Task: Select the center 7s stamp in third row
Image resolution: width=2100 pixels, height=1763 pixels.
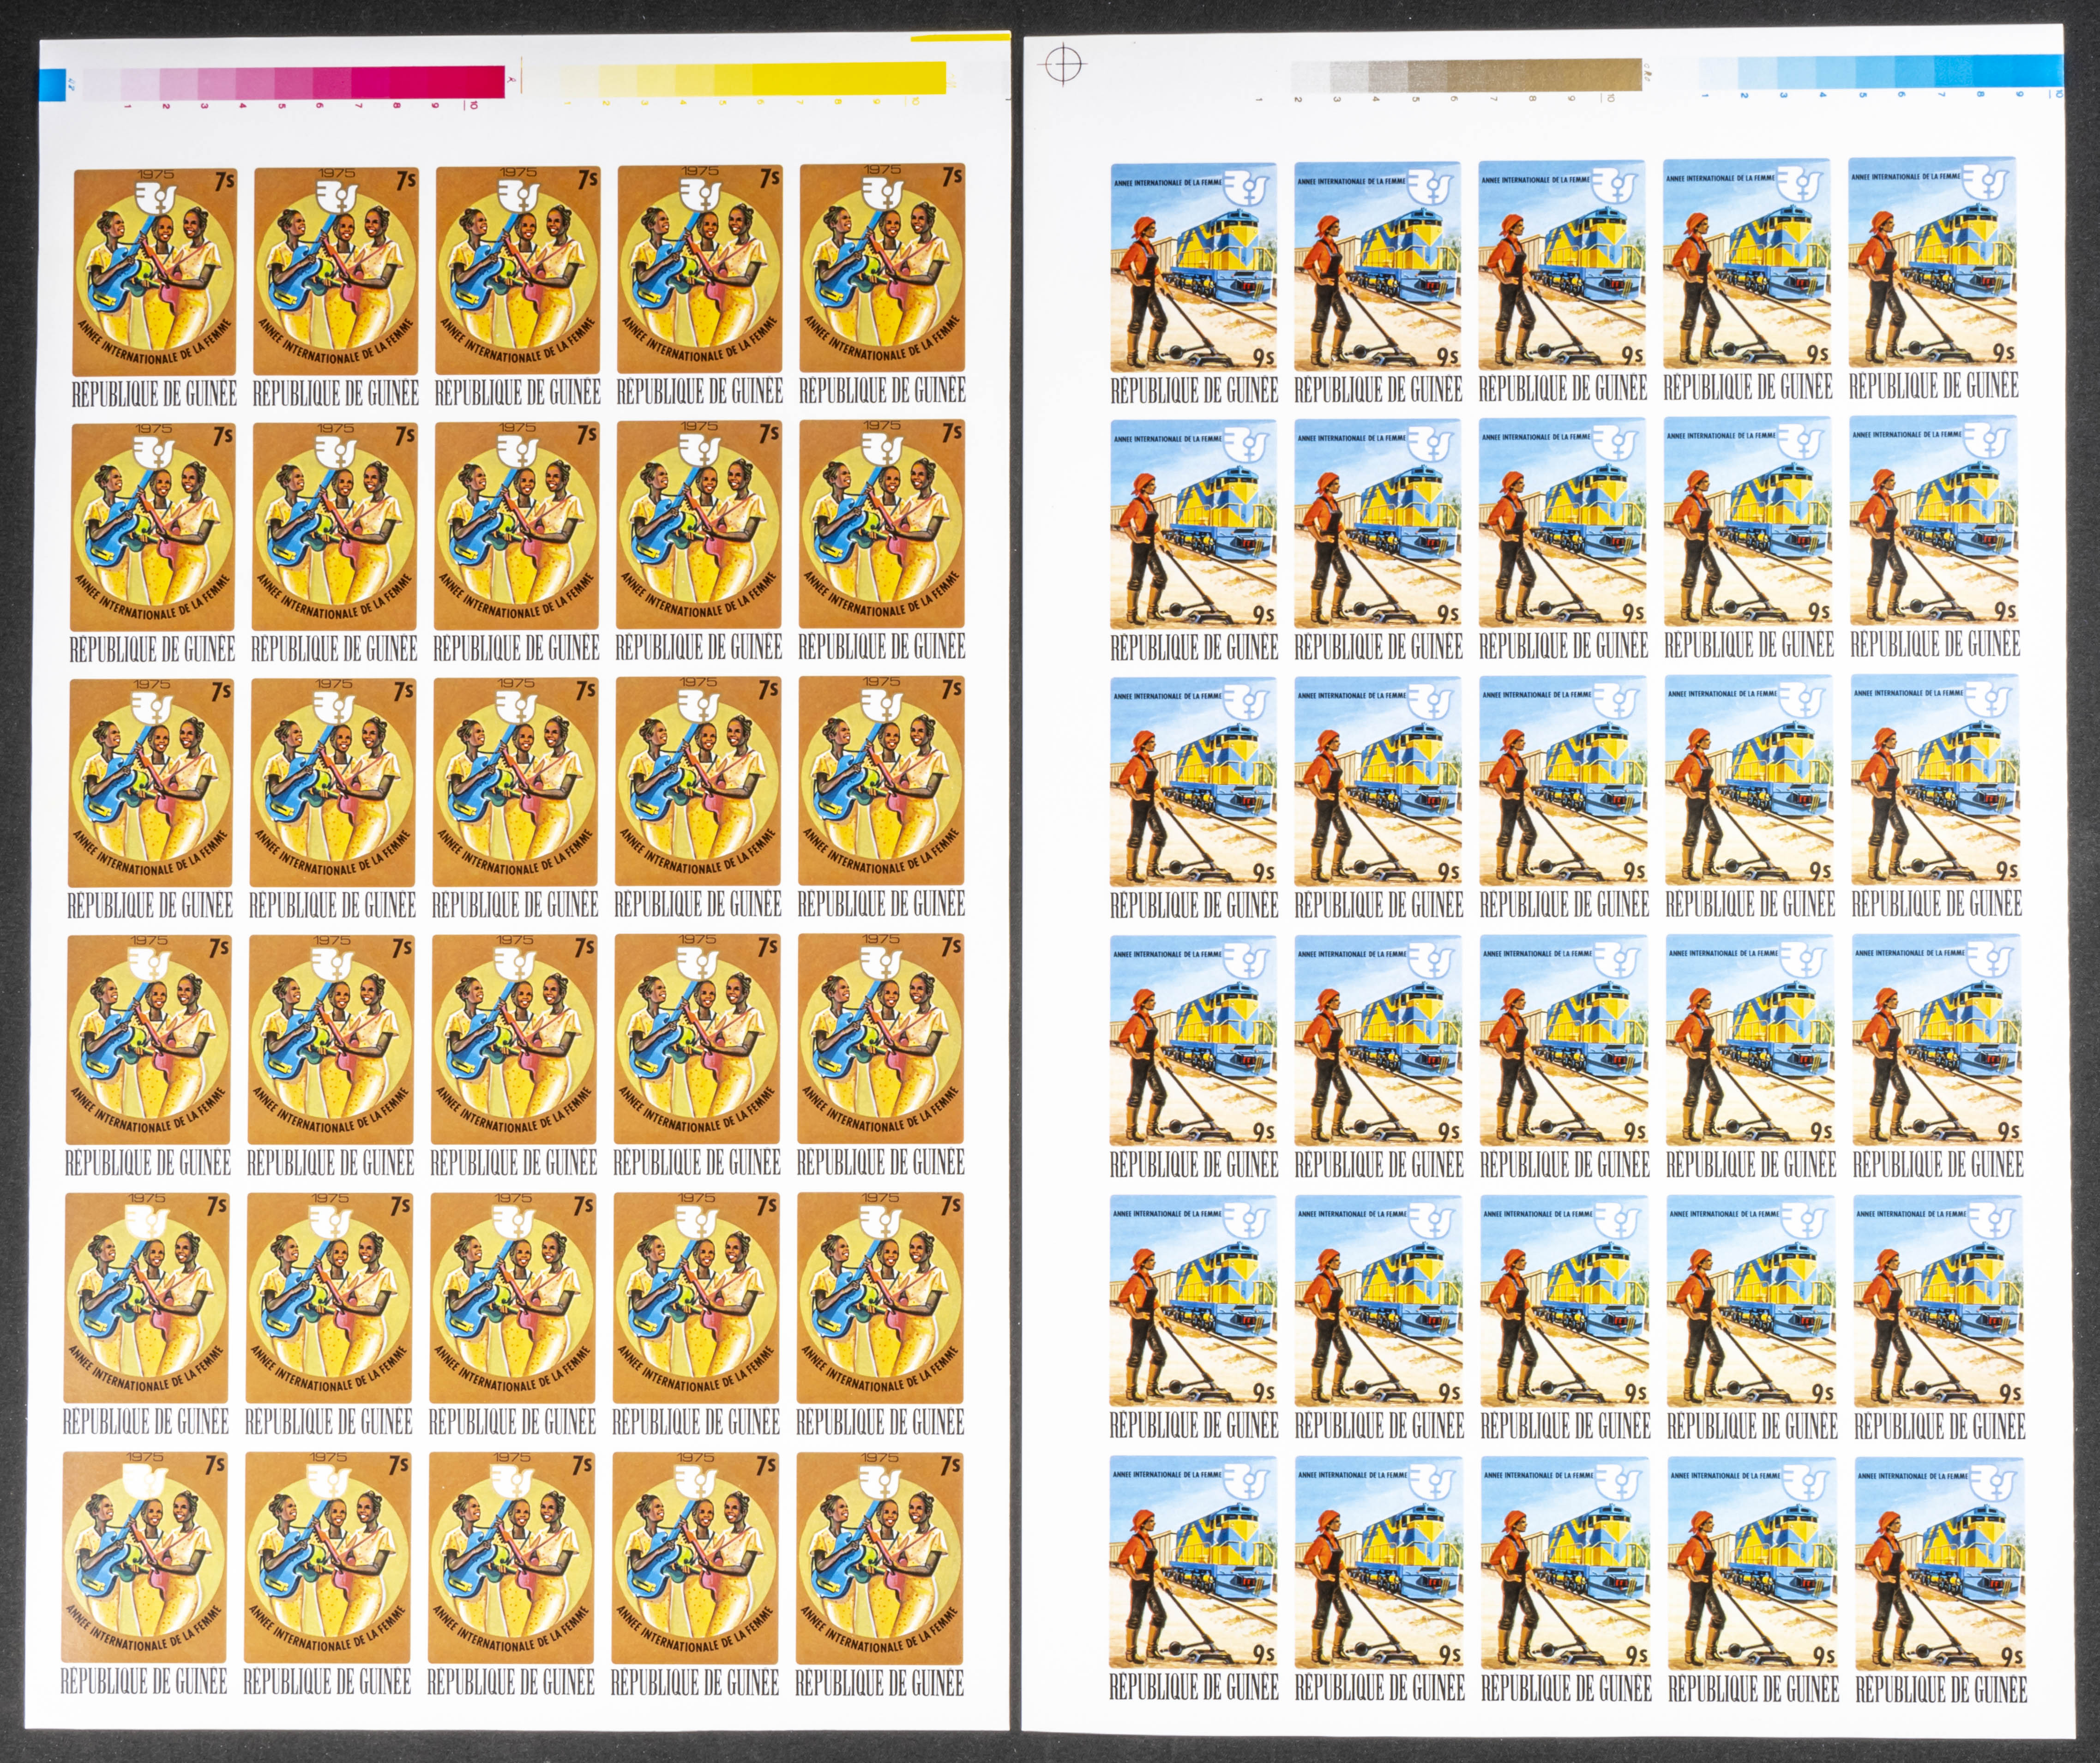Action: tap(516, 781)
